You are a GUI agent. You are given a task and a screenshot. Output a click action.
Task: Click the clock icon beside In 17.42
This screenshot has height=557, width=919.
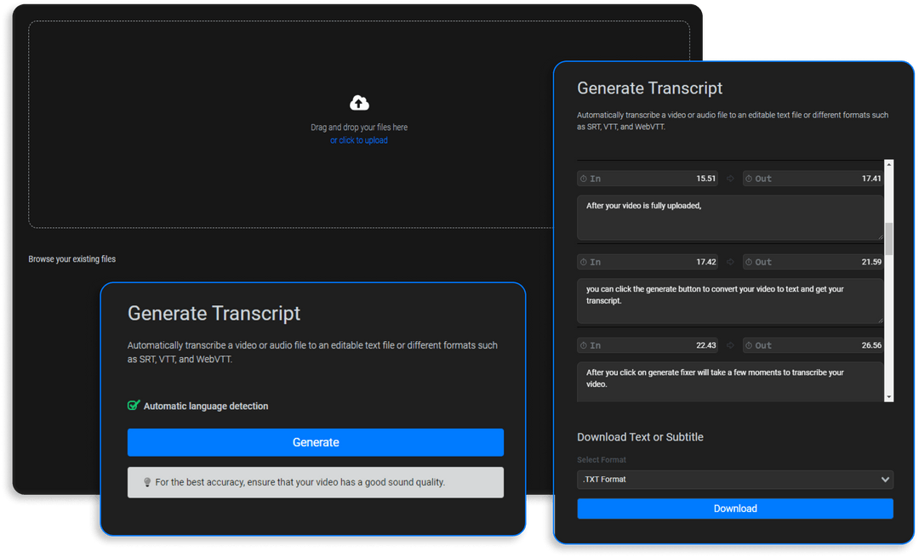click(x=584, y=262)
